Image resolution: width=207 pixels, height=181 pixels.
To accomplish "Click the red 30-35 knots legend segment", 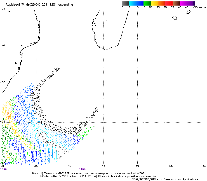I will [x=169, y=3].
